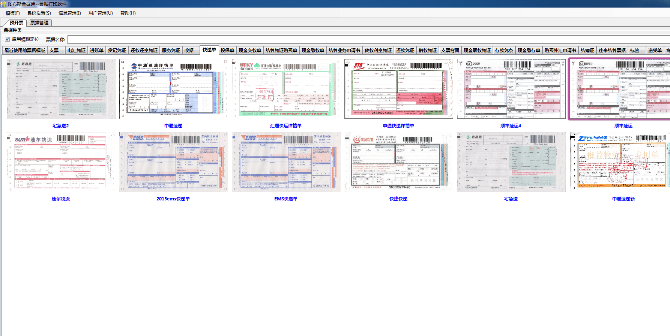Viewport: 670px width, 336px height.
Task: Select the 服务凭证 category tab
Action: (x=171, y=51)
